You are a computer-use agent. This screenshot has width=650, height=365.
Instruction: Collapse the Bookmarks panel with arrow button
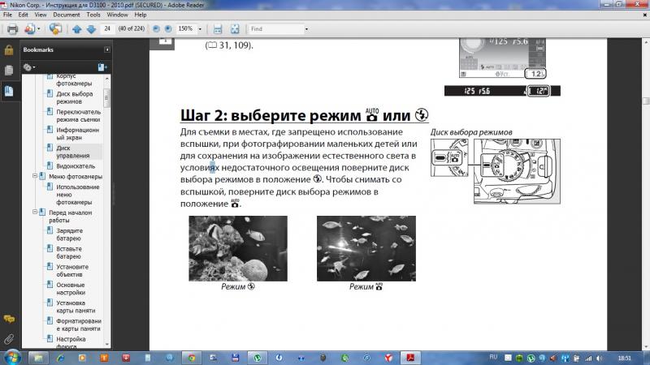[x=107, y=49]
